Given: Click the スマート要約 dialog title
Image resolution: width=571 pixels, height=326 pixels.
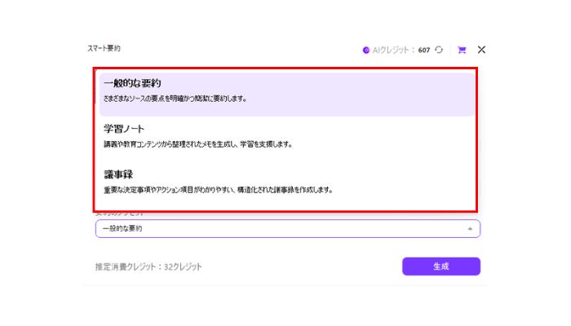Looking at the screenshot, I should (104, 48).
